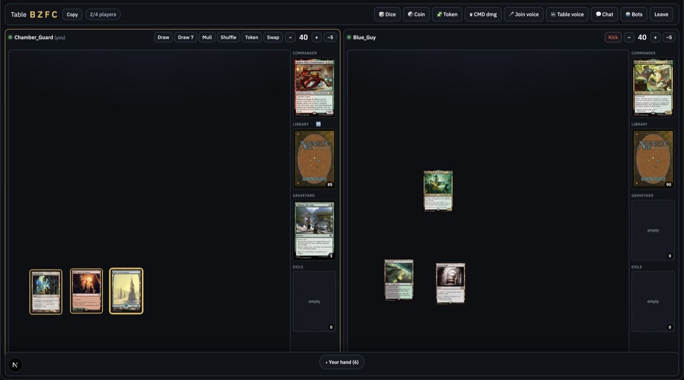Flip a Coin using the top bar
The height and width of the screenshot is (380, 684).
416,14
